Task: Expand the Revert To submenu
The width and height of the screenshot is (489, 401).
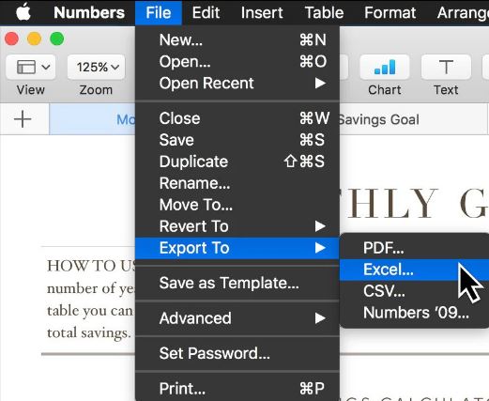Action: (x=237, y=226)
